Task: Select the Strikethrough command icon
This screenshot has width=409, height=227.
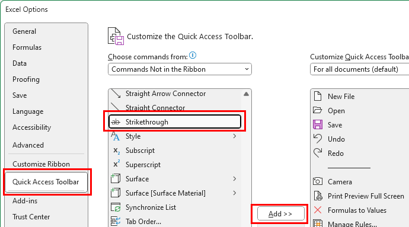Action: 116,122
